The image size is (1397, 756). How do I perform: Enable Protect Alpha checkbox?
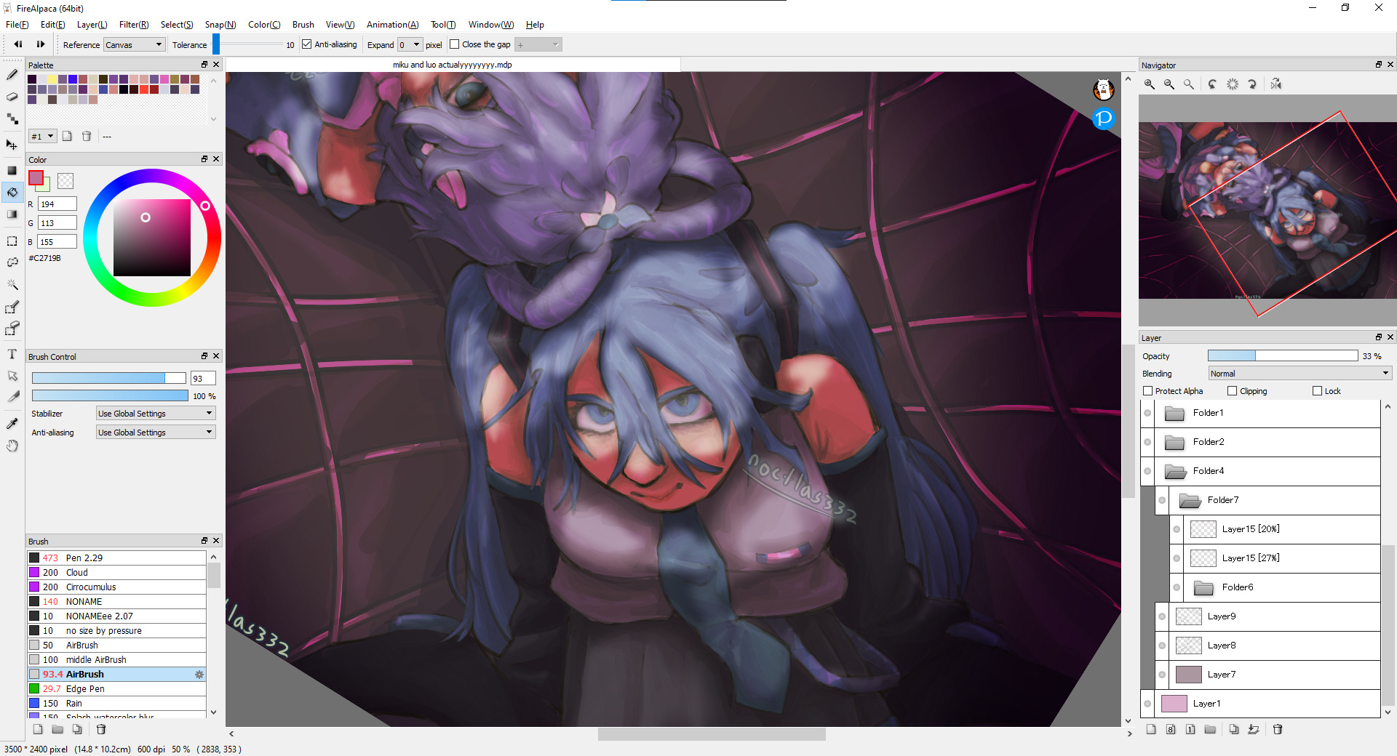pyautogui.click(x=1148, y=391)
